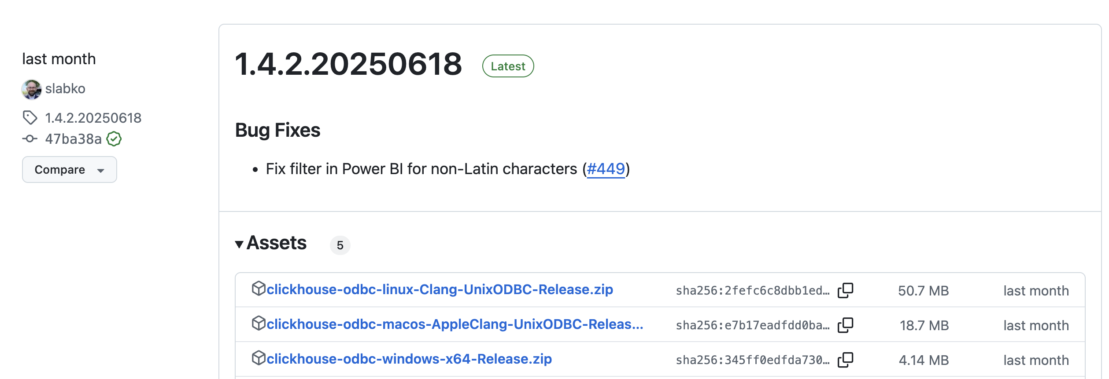Click slabko's avatar picture
This screenshot has height=379, width=1109.
tap(32, 89)
